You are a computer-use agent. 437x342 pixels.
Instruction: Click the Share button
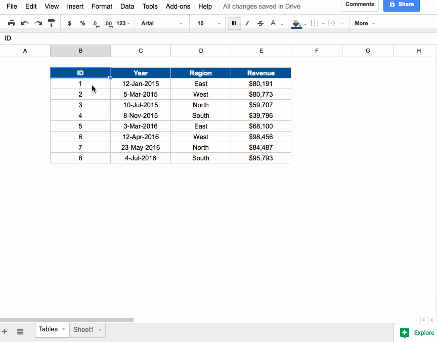(402, 5)
